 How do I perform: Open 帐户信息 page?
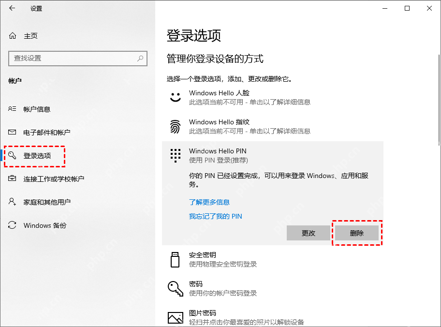click(x=37, y=109)
